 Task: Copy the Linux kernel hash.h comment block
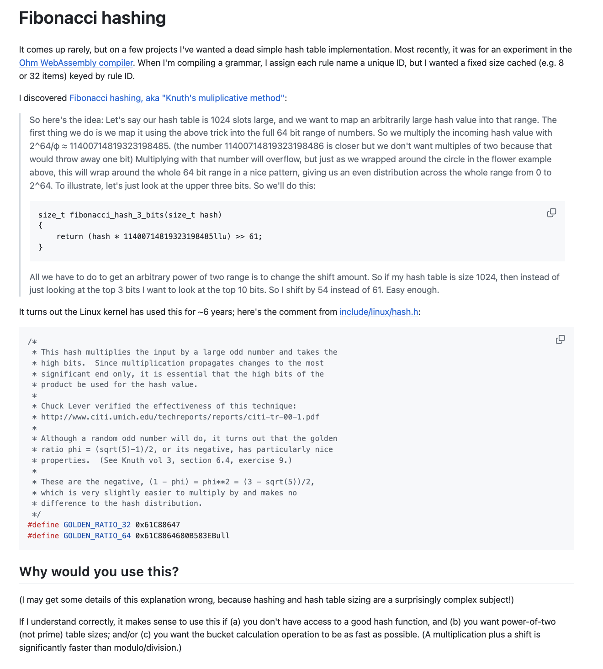point(560,340)
